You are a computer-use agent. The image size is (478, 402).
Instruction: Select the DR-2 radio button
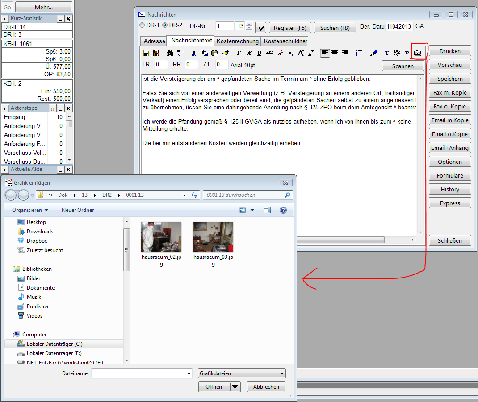(164, 25)
